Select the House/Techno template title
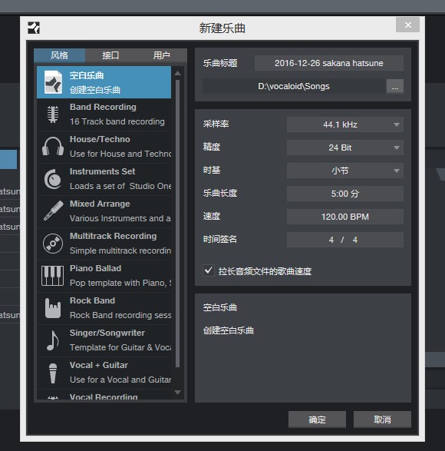The height and width of the screenshot is (451, 445). 100,139
